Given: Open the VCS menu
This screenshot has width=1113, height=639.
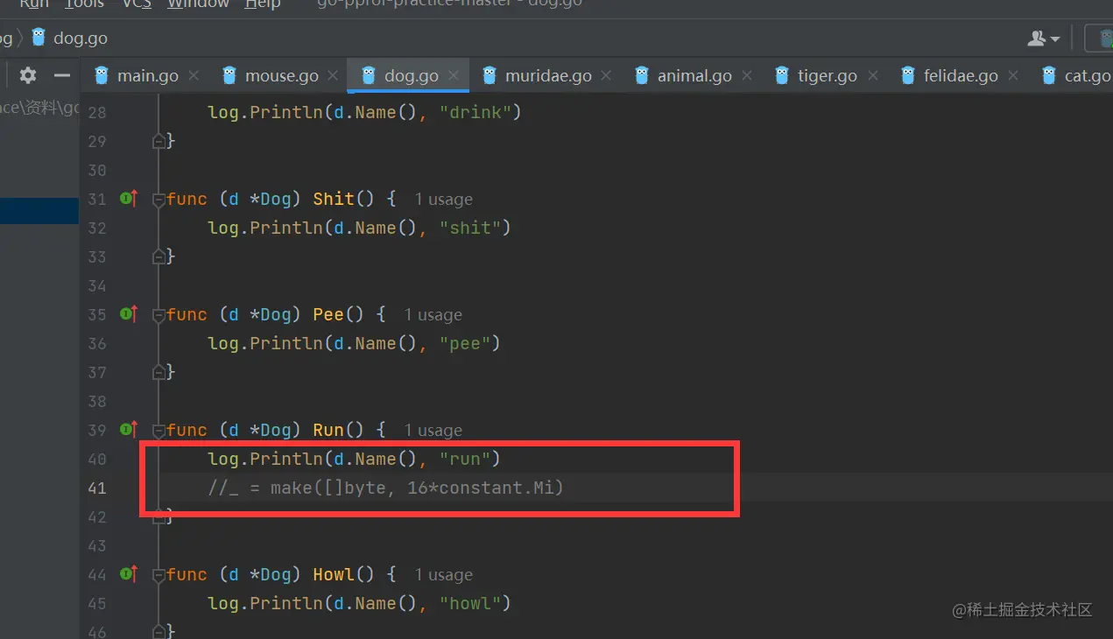Looking at the screenshot, I should point(137,4).
